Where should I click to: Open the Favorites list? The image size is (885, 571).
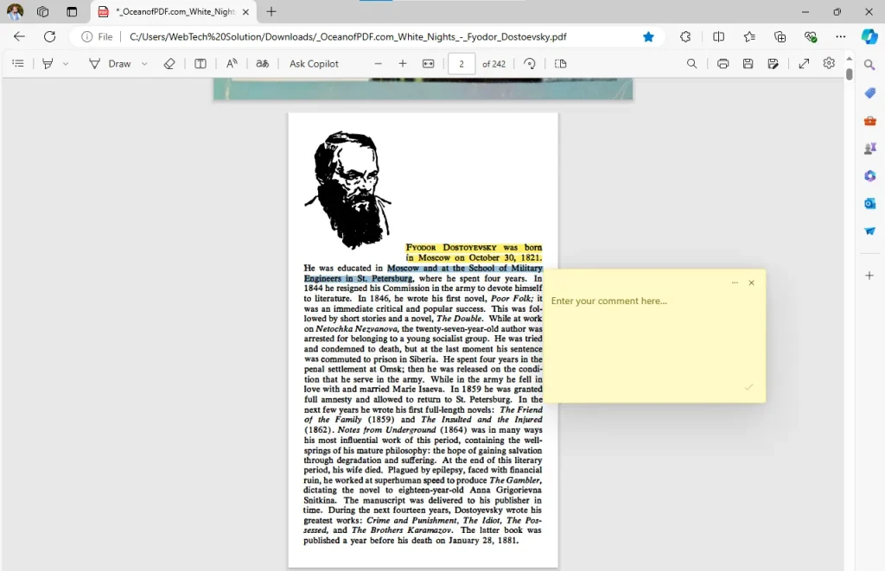point(749,36)
